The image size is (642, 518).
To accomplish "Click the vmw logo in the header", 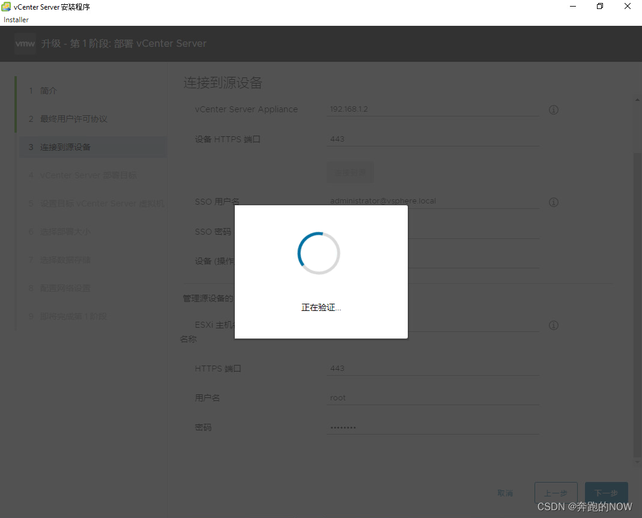I will (25, 43).
